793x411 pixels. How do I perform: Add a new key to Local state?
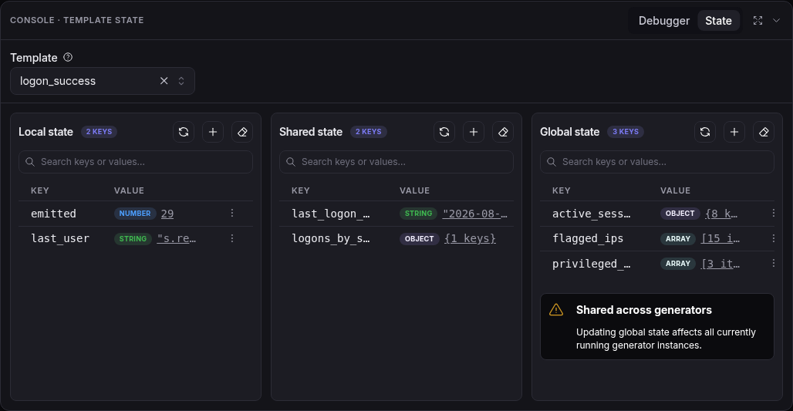[x=213, y=132]
